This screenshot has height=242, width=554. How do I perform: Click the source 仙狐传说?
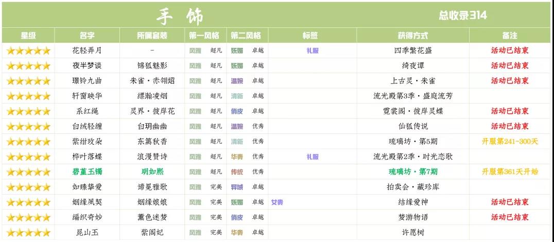[413, 127]
